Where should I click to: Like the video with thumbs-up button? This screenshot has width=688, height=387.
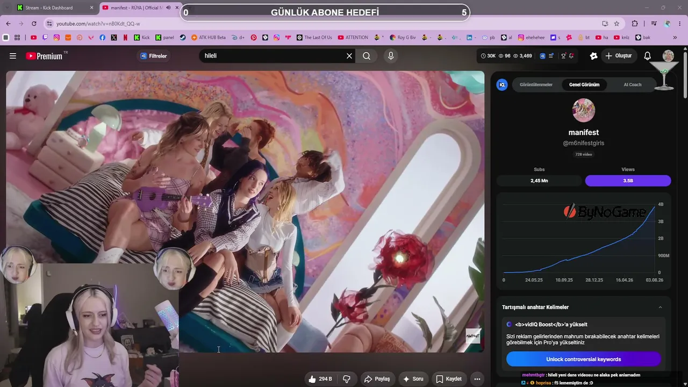coord(321,379)
